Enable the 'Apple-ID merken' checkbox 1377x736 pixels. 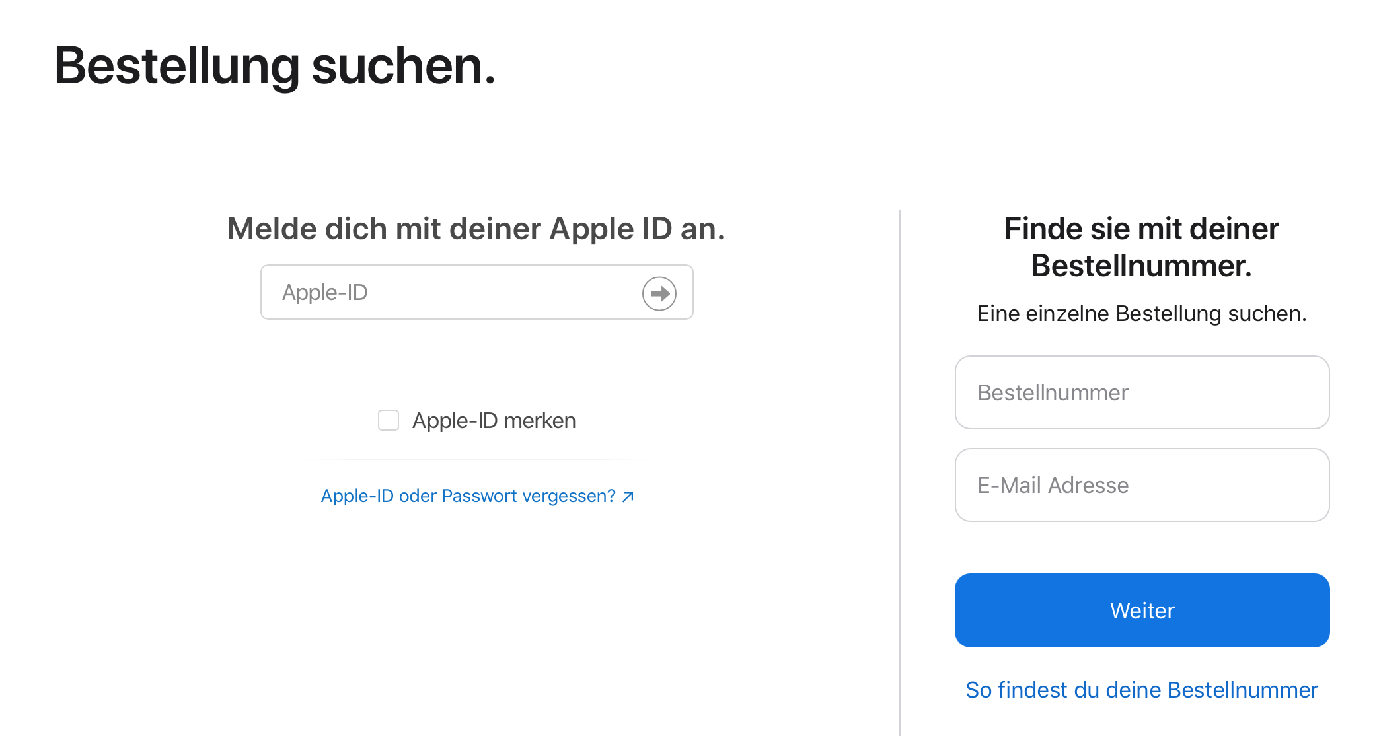point(389,420)
